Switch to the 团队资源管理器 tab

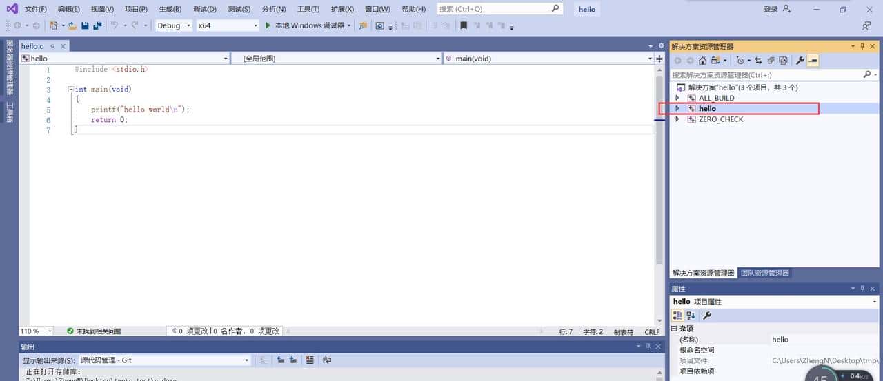click(x=764, y=273)
